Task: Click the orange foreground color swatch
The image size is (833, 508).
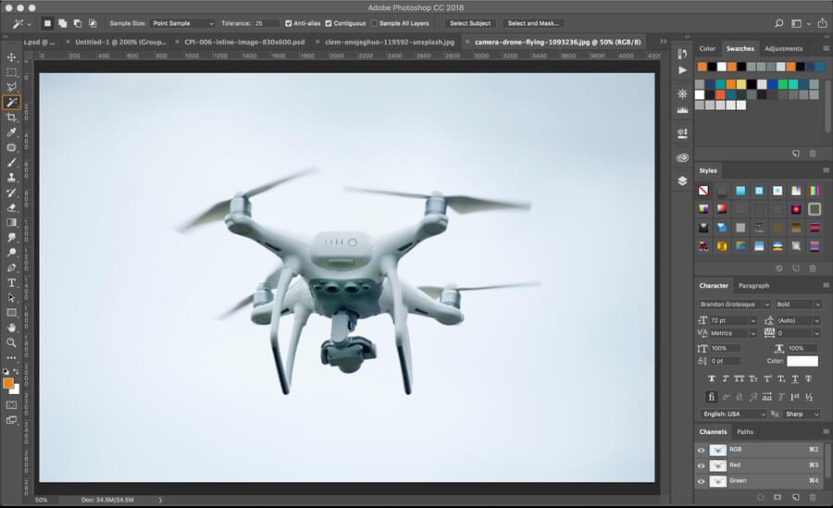Action: (x=8, y=382)
